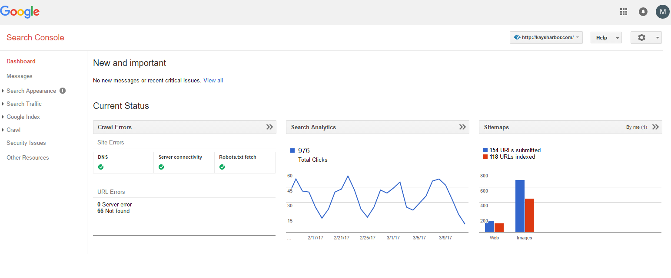Image resolution: width=671 pixels, height=278 pixels.
Task: Click the Total Clicks line chart
Action: (378, 202)
